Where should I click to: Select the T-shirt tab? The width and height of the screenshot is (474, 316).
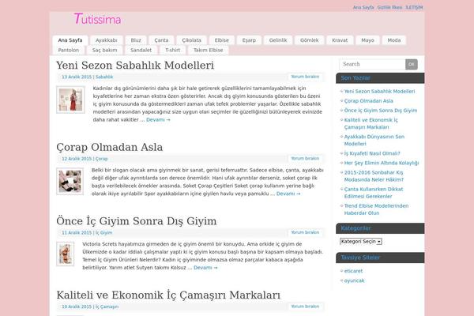(x=172, y=51)
